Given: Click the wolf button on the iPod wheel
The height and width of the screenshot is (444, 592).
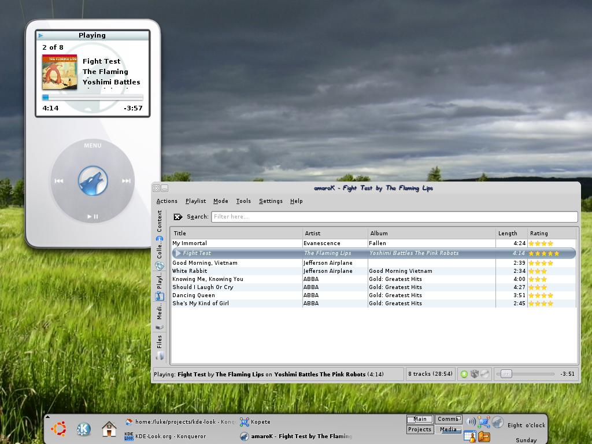Looking at the screenshot, I should (93, 181).
